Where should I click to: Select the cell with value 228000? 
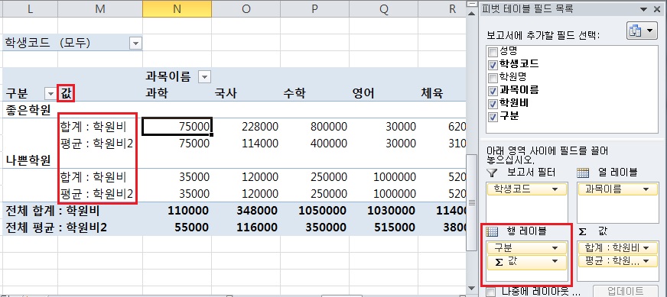coord(246,127)
